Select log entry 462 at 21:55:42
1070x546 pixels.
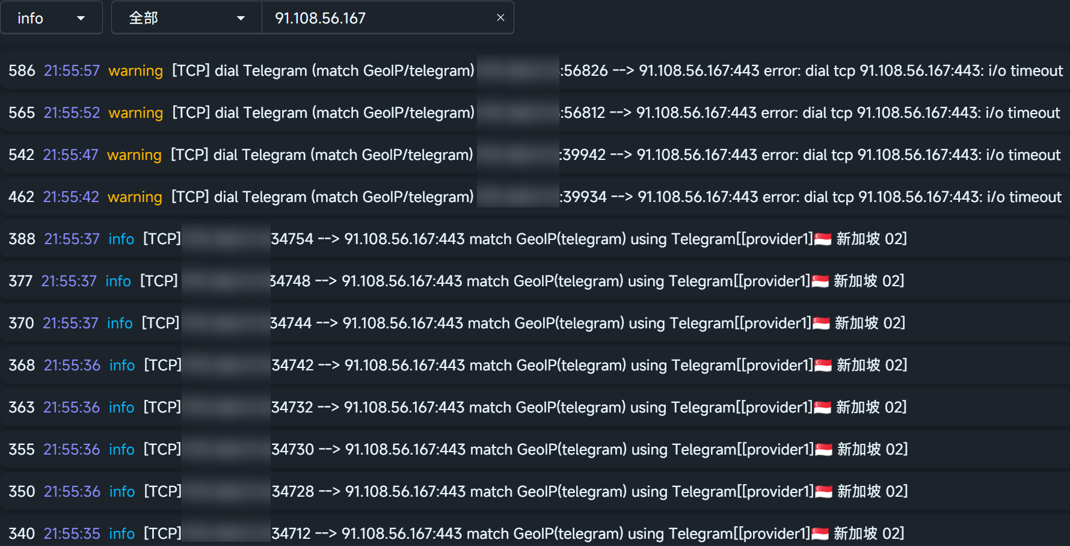[535, 197]
